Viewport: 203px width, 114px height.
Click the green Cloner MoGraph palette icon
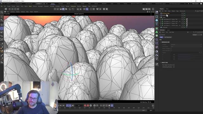[x=157, y=28]
